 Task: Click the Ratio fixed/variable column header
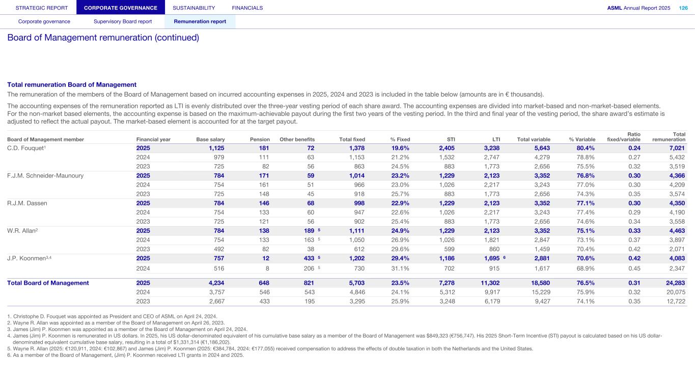pyautogui.click(x=624, y=137)
